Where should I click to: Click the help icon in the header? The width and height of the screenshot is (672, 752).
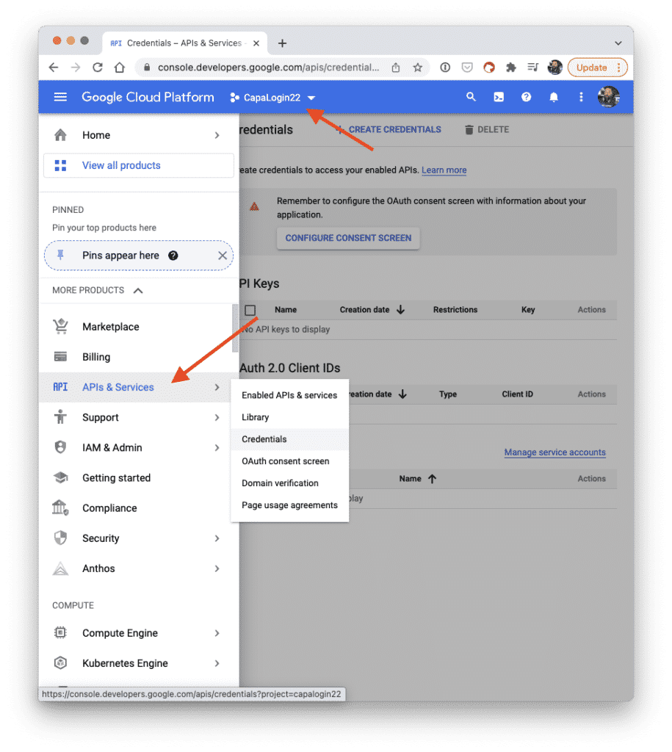click(527, 96)
